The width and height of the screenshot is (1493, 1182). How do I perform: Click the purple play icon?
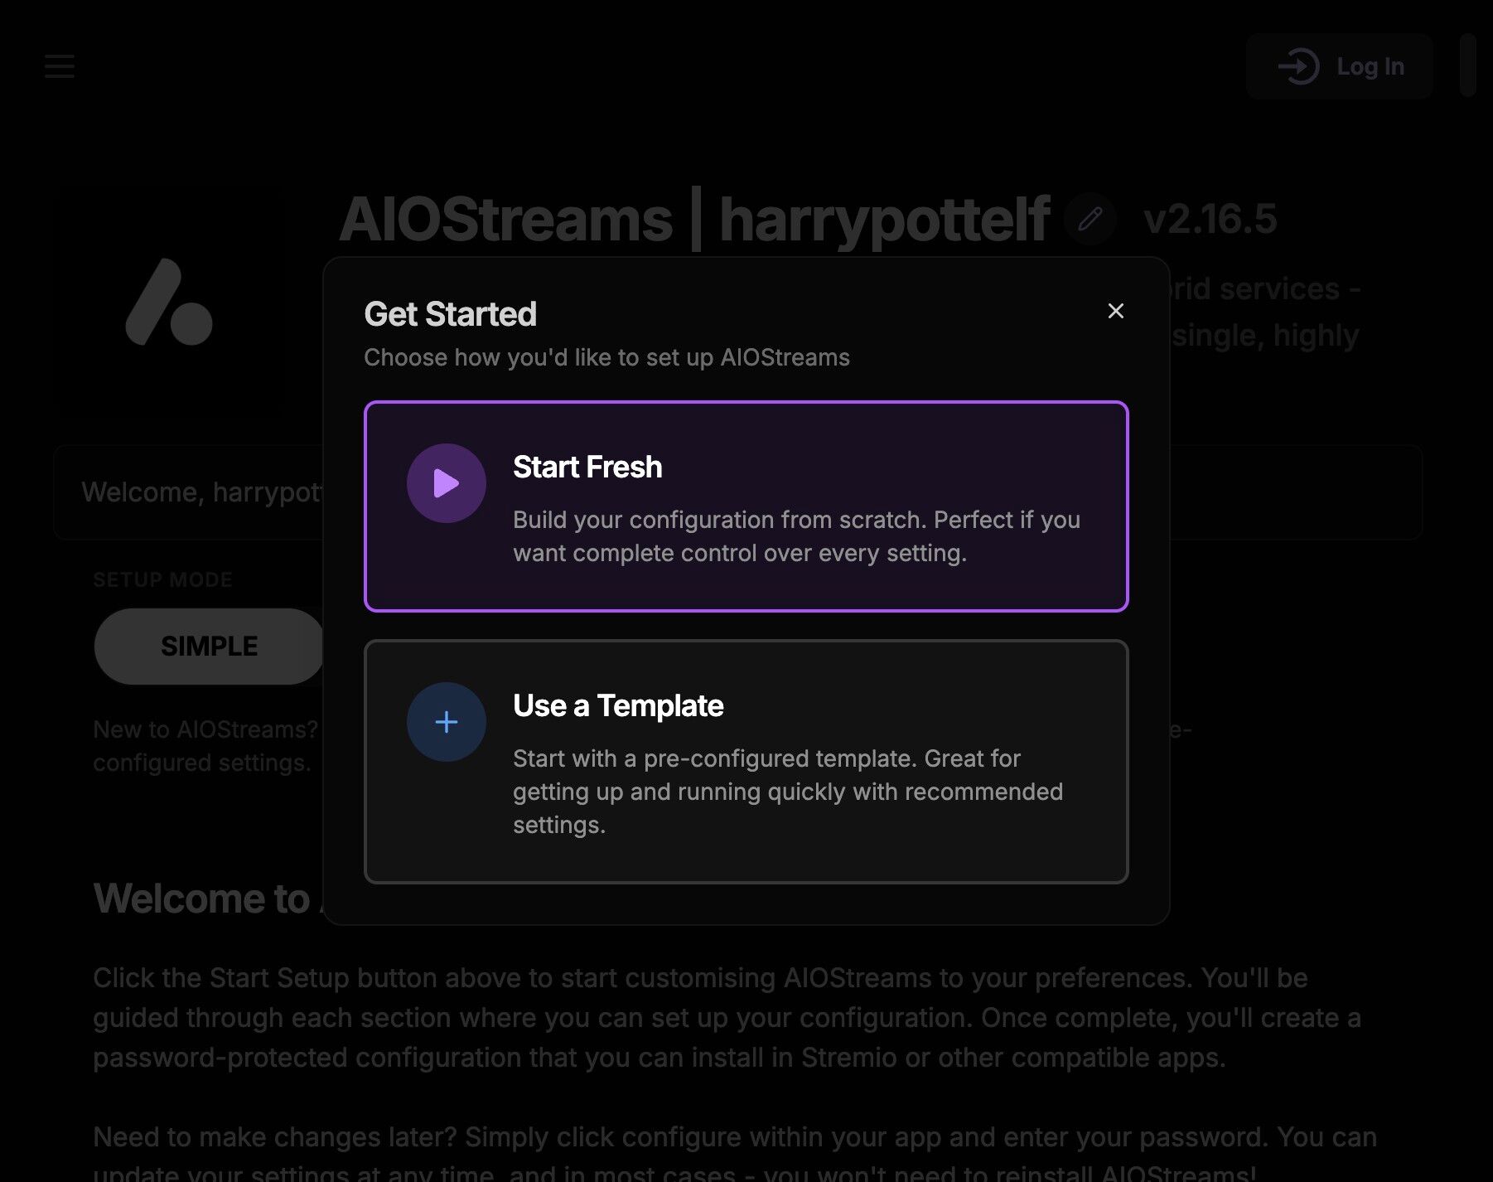pos(446,483)
